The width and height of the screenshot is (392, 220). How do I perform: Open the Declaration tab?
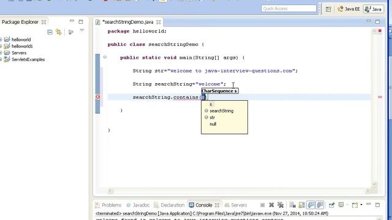click(x=169, y=205)
